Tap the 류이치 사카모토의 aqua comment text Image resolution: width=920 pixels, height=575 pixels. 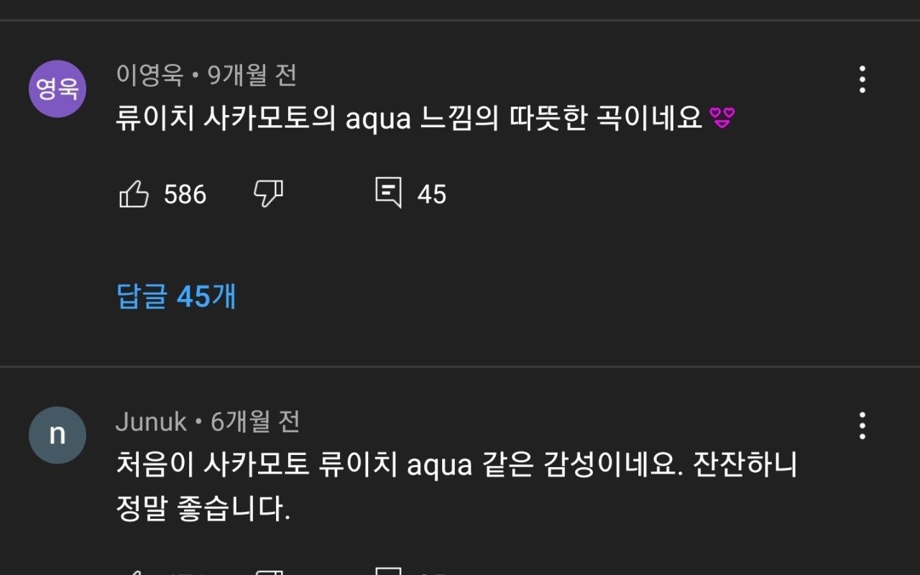408,119
